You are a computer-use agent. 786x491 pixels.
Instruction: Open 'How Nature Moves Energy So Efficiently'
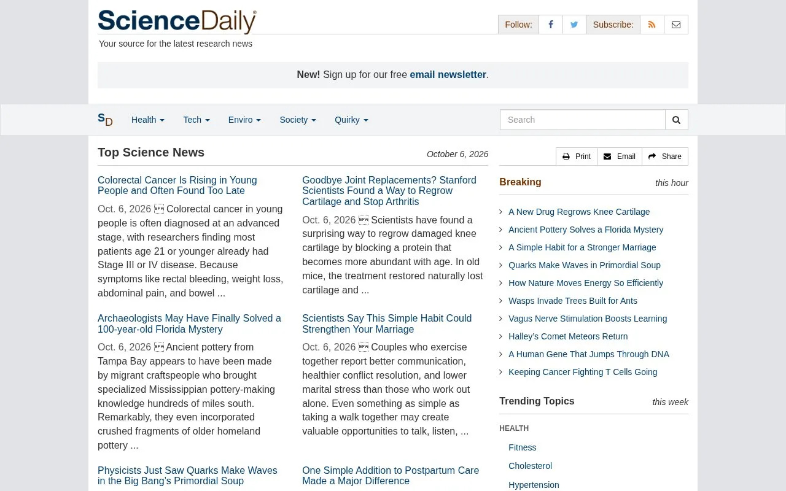coord(586,283)
